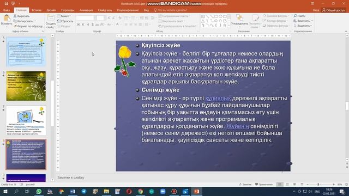Click the Найти search button
The height and width of the screenshot is (196, 349).
[299, 16]
